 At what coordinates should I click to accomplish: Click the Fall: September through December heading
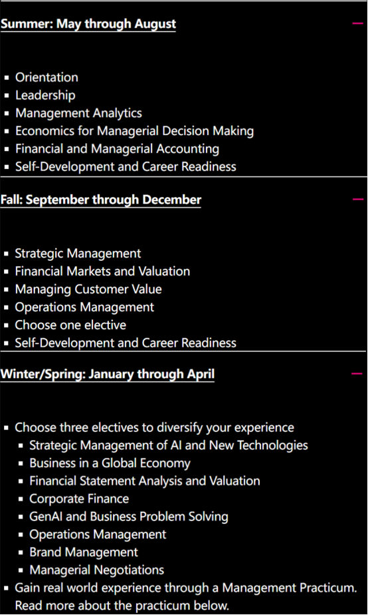click(100, 200)
